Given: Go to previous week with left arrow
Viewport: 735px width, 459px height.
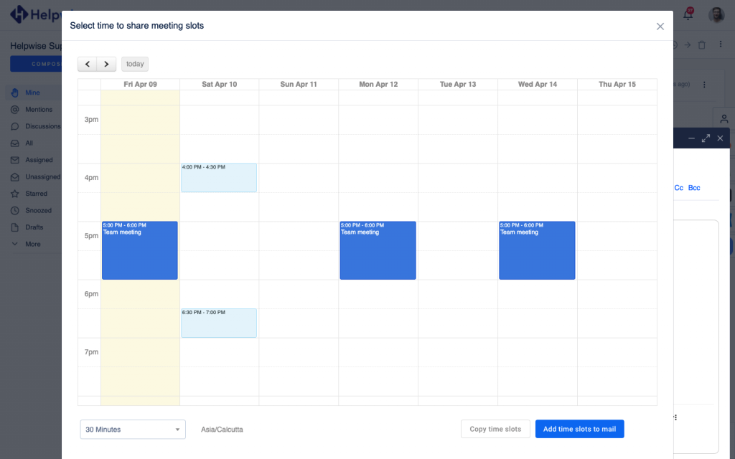Looking at the screenshot, I should point(88,64).
